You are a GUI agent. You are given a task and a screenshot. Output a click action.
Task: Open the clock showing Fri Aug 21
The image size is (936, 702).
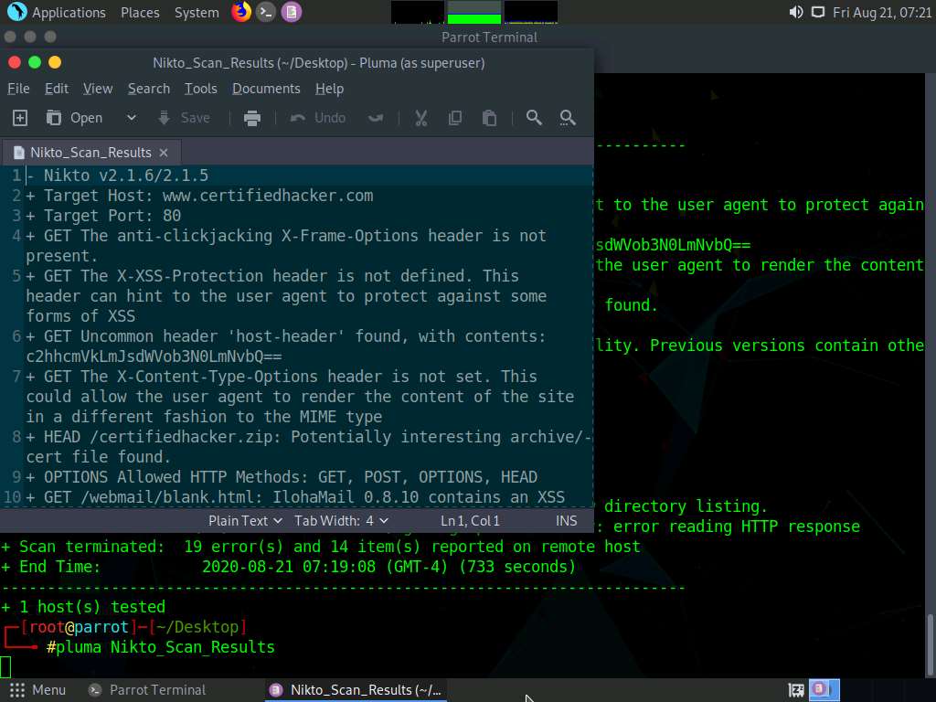(x=882, y=13)
